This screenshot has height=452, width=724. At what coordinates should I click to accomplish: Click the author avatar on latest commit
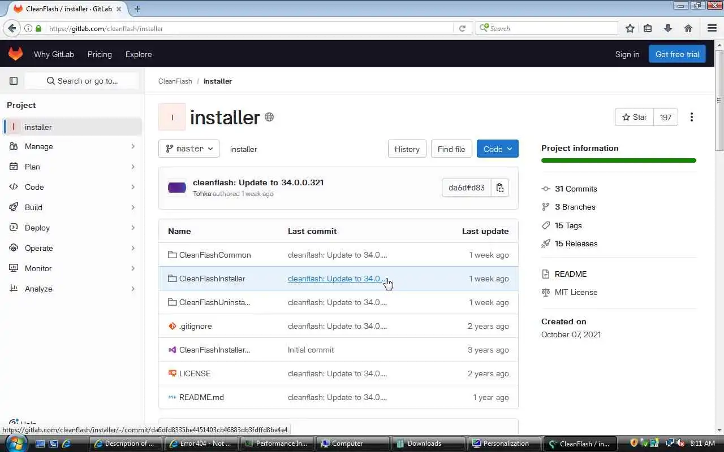click(177, 188)
